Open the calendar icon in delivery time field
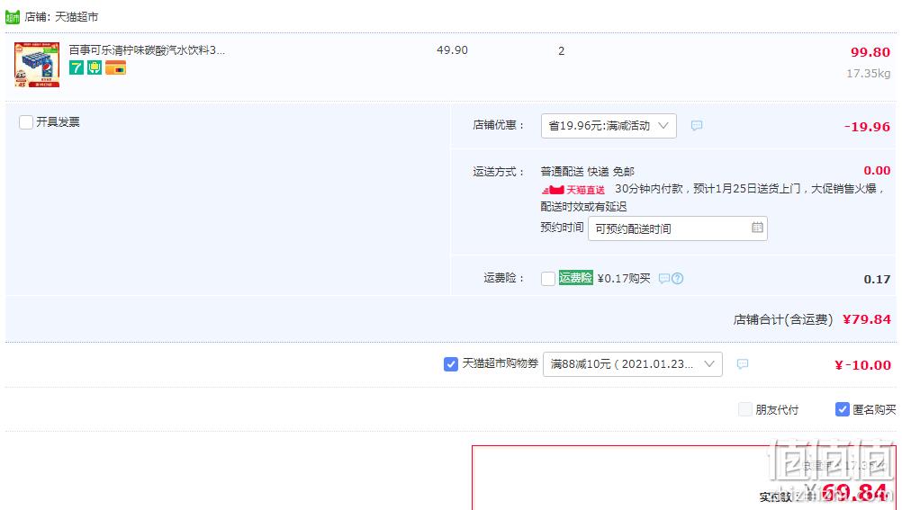 [x=757, y=228]
